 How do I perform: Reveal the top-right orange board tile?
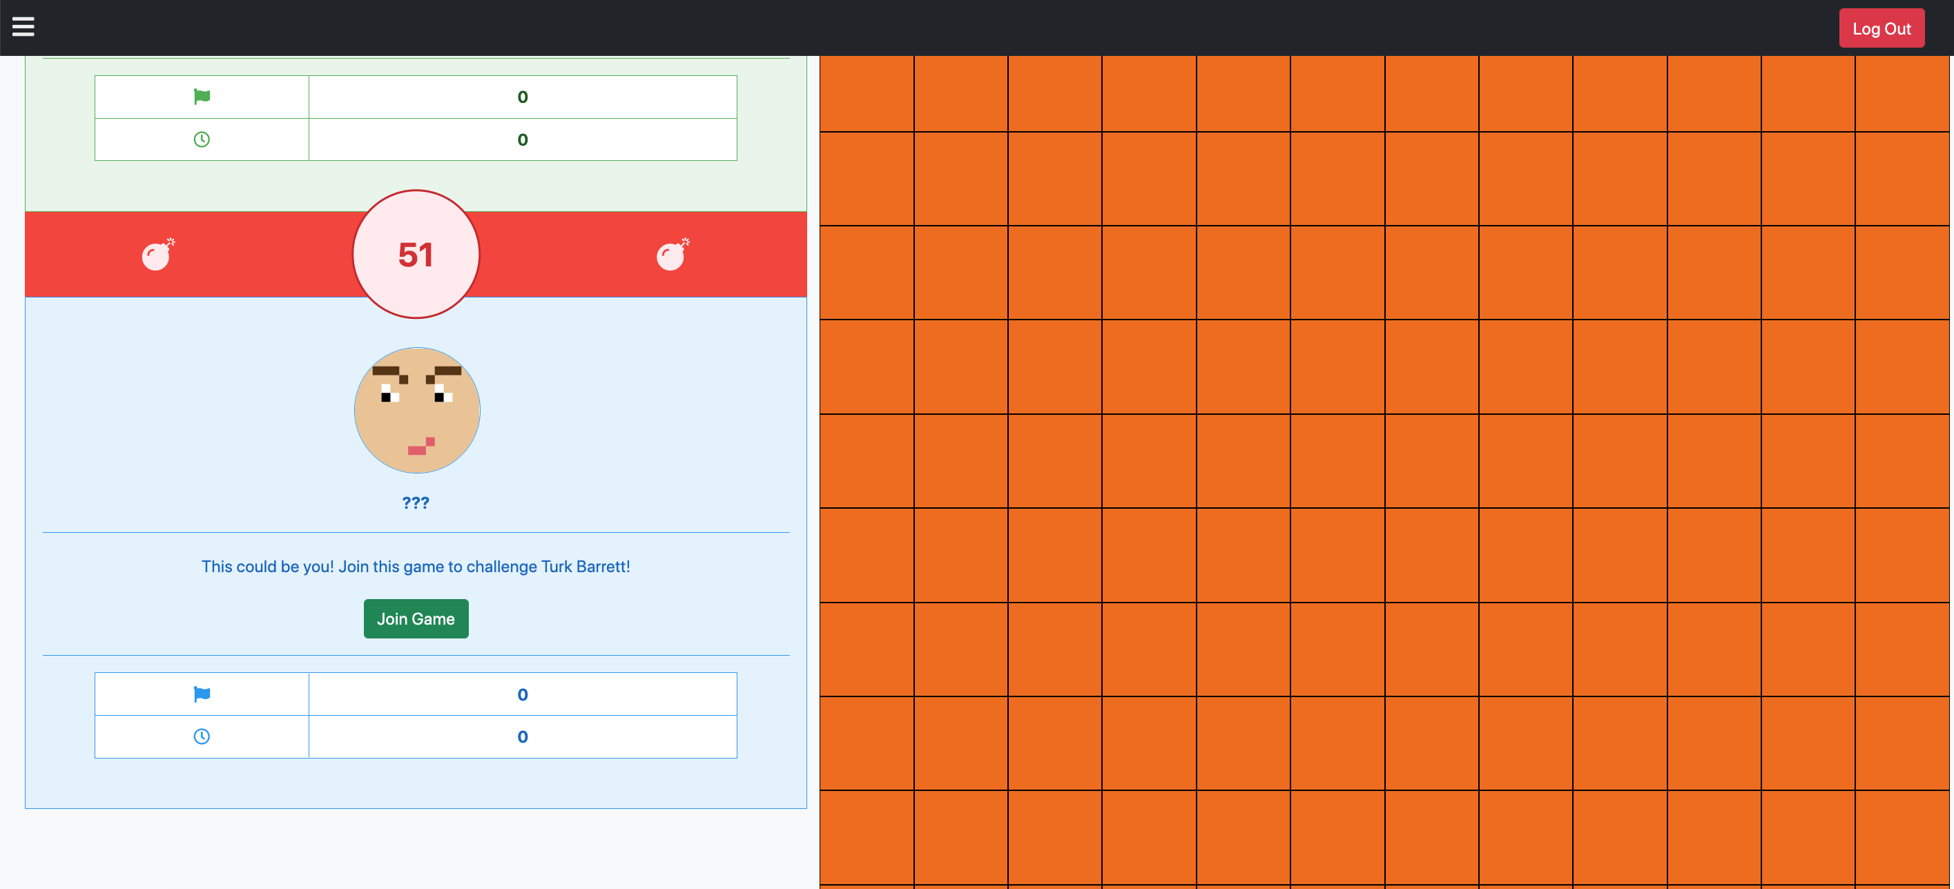click(1901, 93)
